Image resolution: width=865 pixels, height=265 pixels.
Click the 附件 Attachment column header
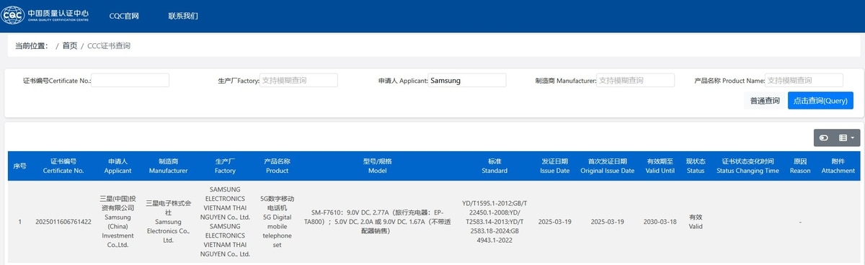tap(838, 166)
